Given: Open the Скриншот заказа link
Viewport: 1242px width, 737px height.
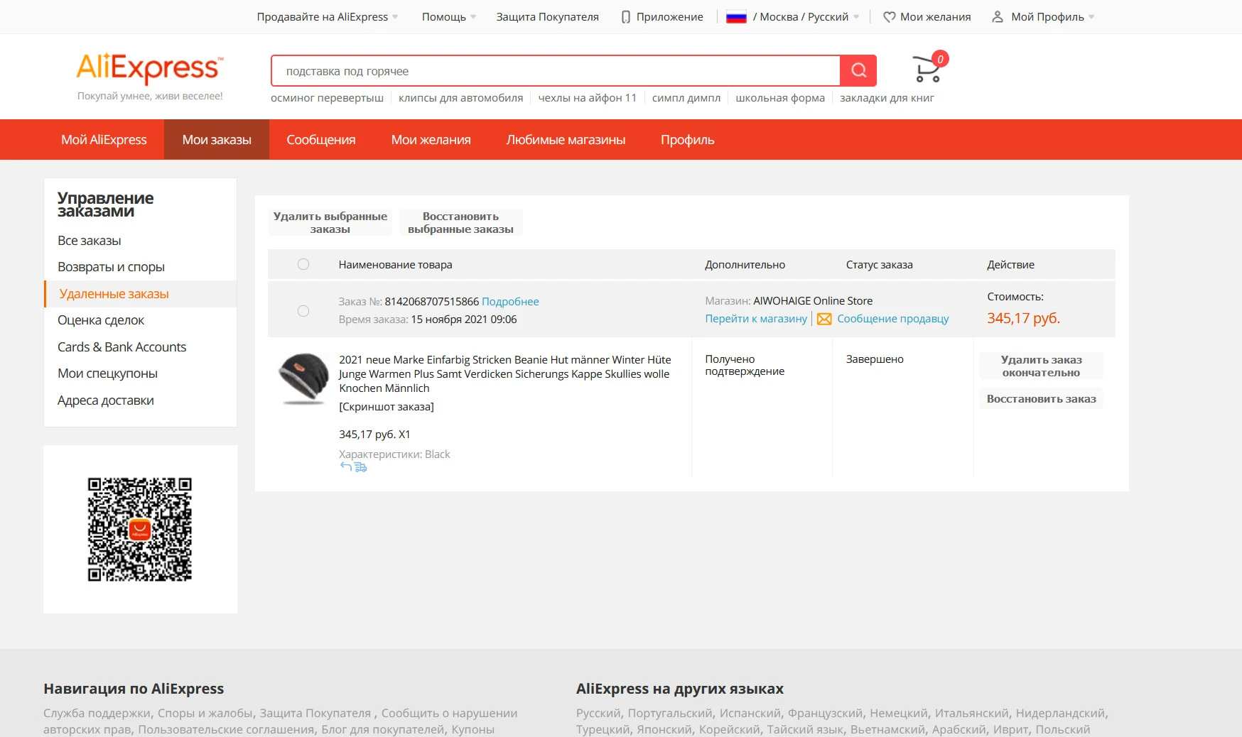Looking at the screenshot, I should coord(387,407).
